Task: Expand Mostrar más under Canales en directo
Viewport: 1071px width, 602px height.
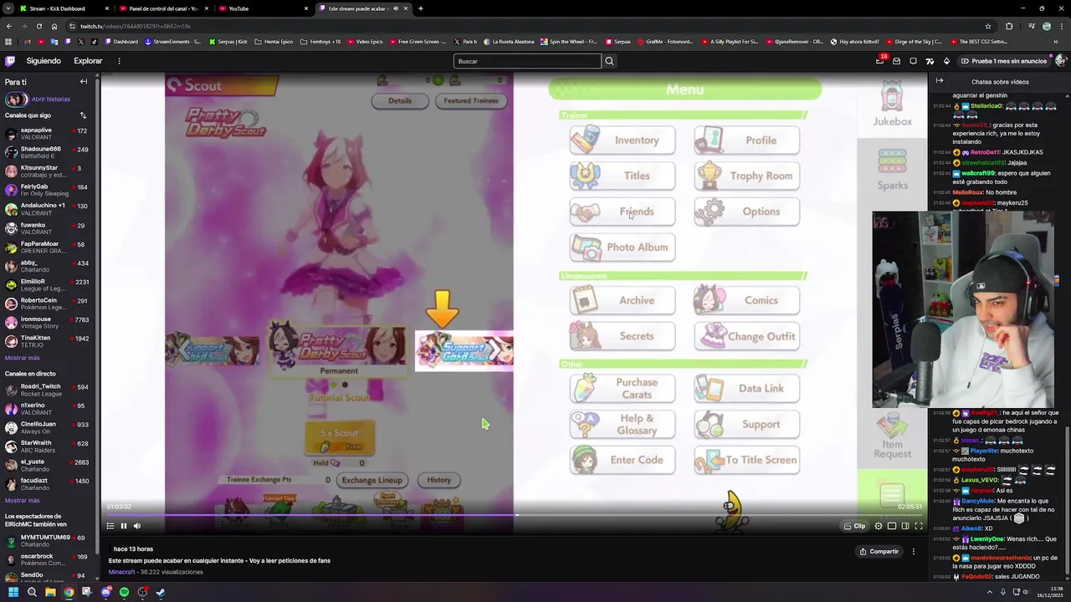Action: (x=22, y=501)
